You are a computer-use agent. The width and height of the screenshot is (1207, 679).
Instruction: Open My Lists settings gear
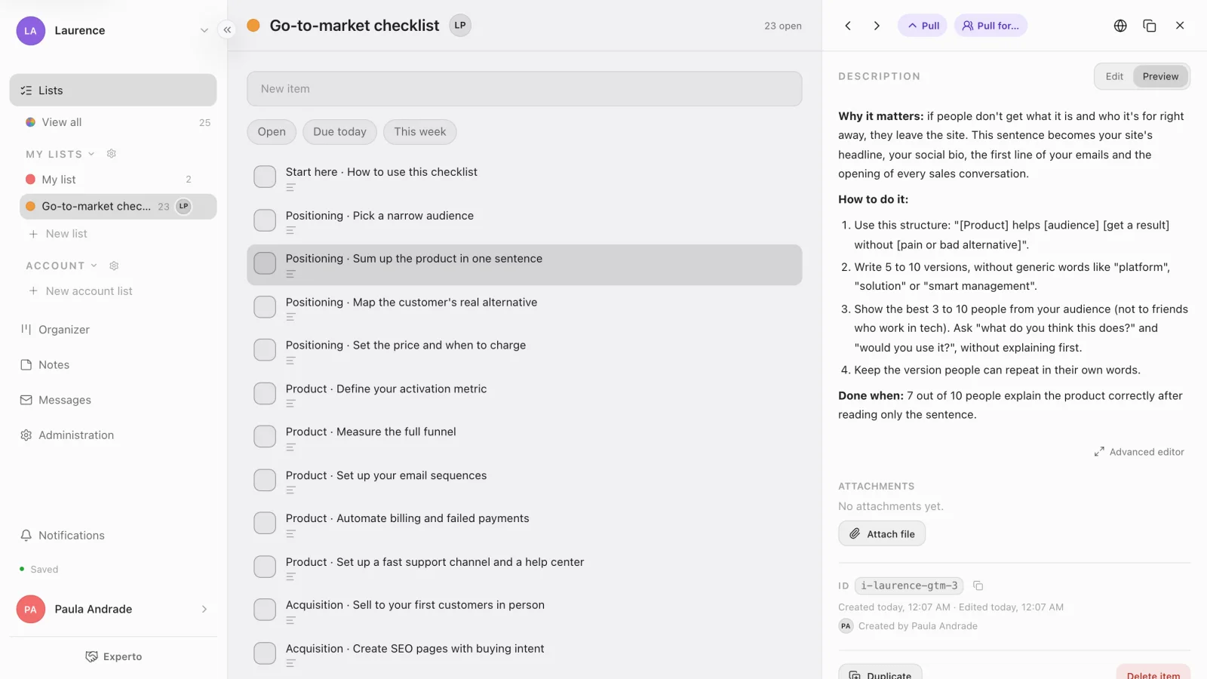pyautogui.click(x=112, y=154)
